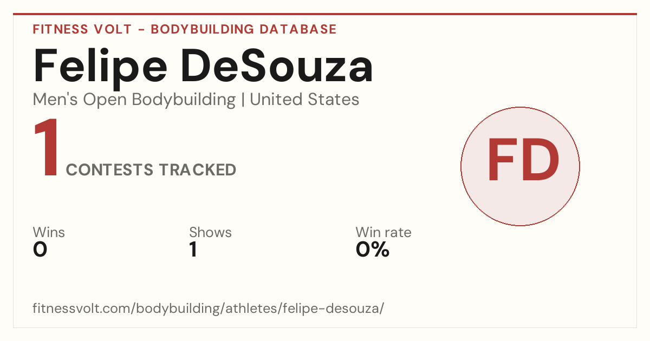Click the letter D inside the avatar
Image resolution: width=650 pixels, height=341 pixels.
[x=539, y=160]
